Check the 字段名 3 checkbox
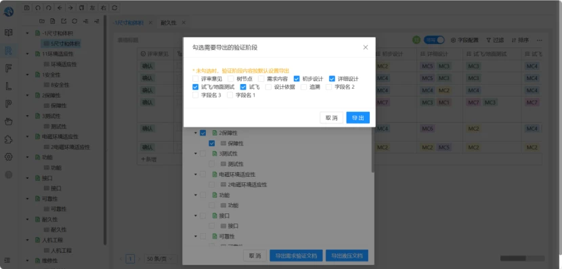This screenshot has height=269, width=562. 195,95
